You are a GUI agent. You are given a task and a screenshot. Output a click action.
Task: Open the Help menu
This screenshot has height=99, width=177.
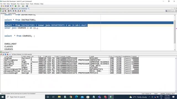42,4
